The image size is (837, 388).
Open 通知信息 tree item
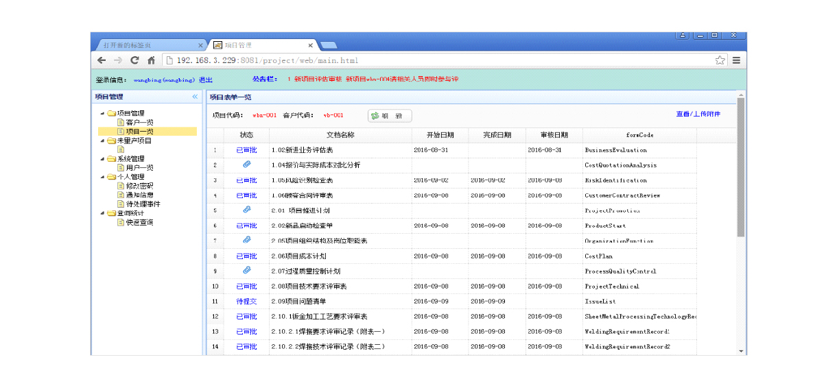click(139, 195)
